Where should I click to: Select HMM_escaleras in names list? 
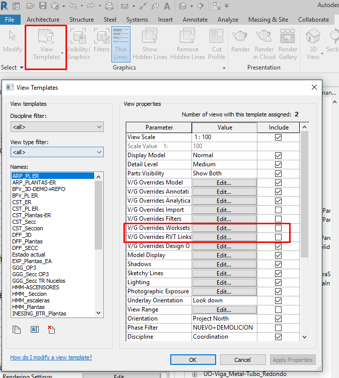point(31,300)
